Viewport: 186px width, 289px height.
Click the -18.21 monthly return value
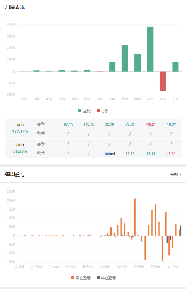pos(151,124)
